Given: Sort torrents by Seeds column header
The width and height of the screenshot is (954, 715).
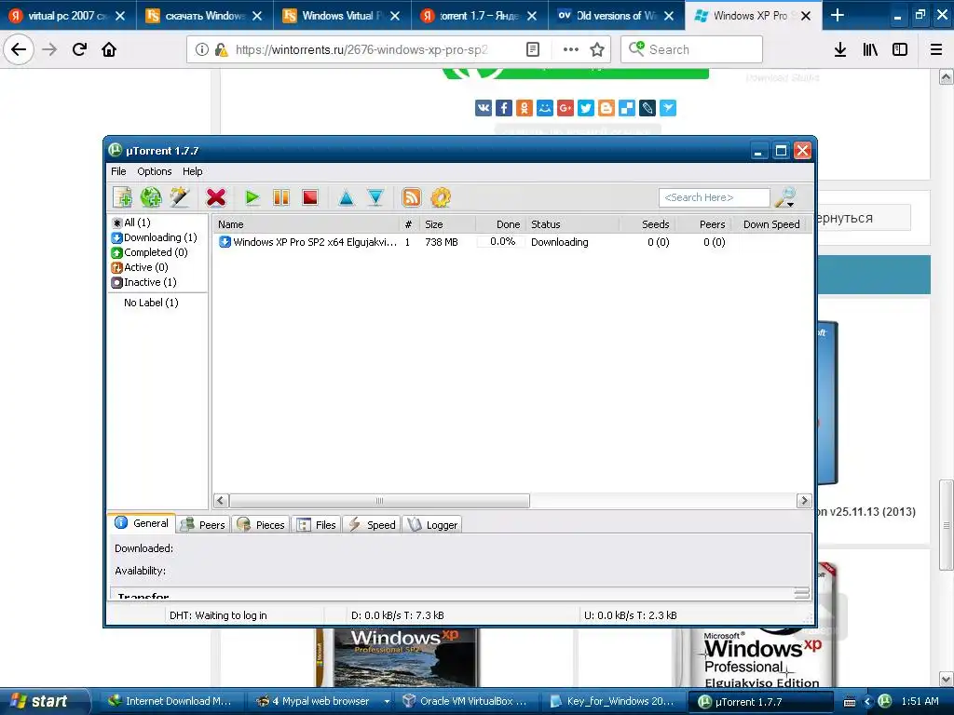Looking at the screenshot, I should [x=647, y=224].
